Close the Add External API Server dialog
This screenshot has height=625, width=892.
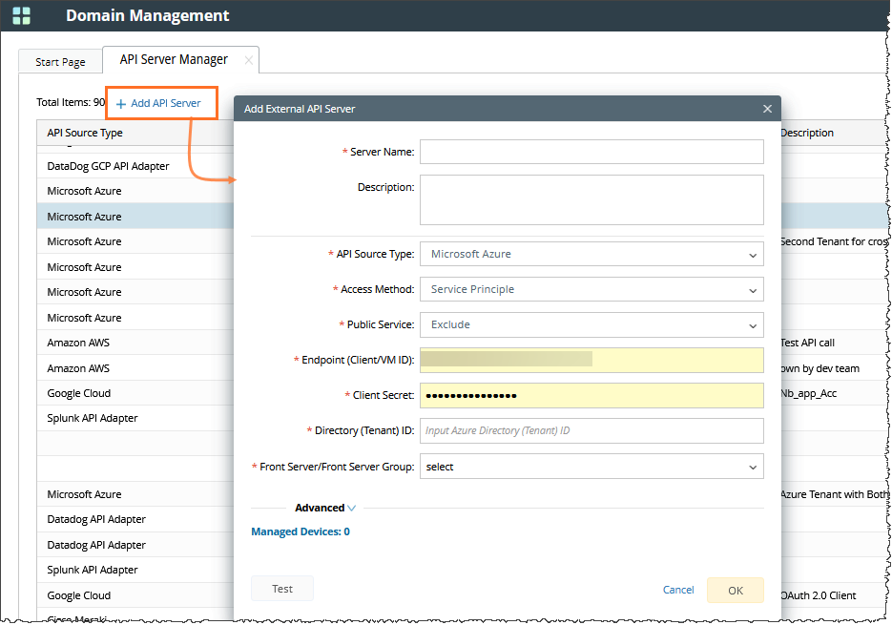tap(767, 109)
